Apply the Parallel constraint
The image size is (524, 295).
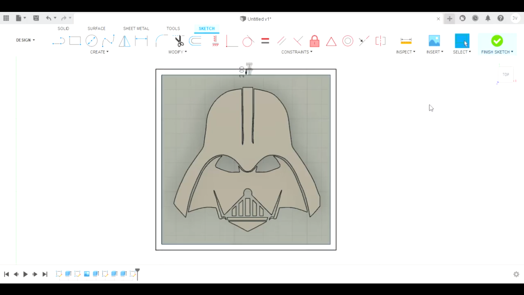pyautogui.click(x=281, y=41)
